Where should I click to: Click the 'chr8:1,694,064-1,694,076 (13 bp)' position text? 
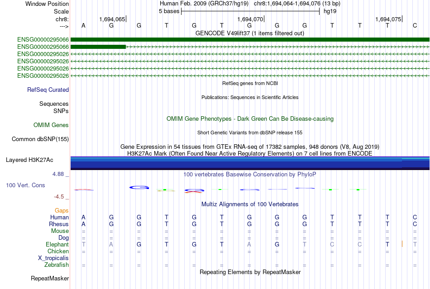(x=297, y=4)
